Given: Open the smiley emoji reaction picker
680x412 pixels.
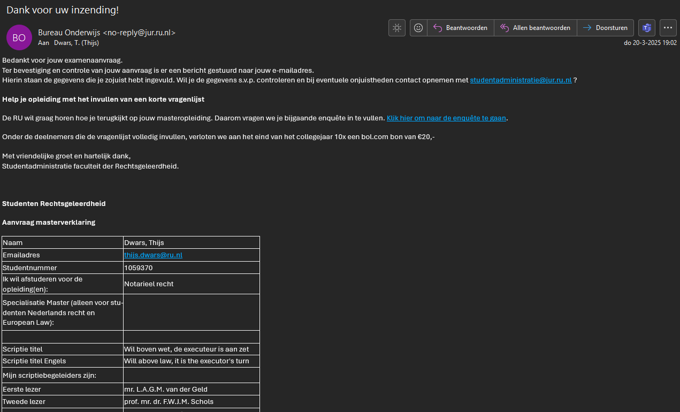Looking at the screenshot, I should (418, 28).
